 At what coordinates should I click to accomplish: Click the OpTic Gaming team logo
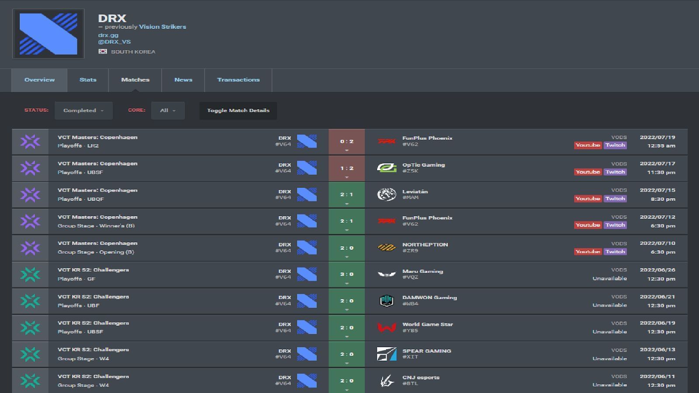click(386, 168)
